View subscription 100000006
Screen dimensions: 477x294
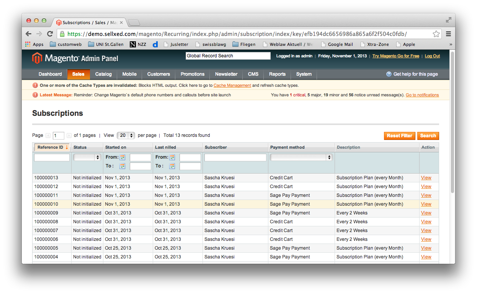(x=426, y=239)
